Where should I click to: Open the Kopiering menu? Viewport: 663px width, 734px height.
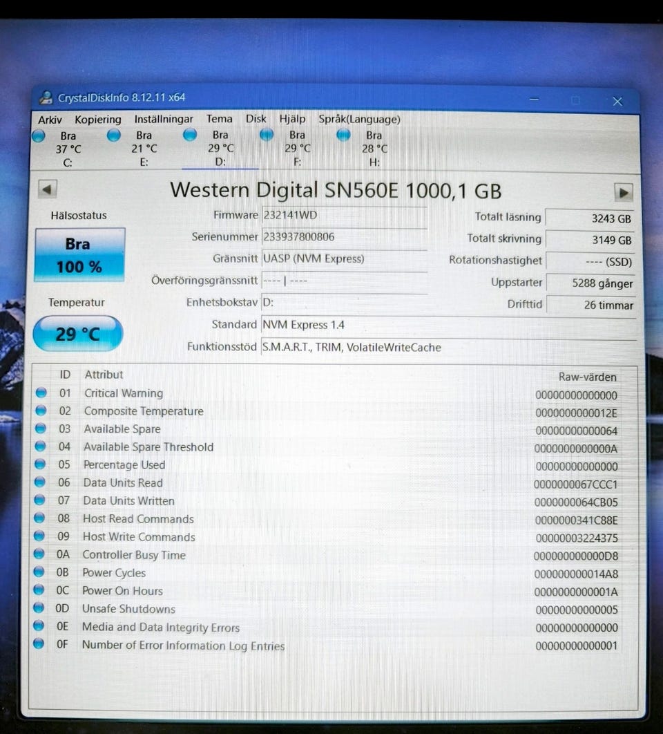[x=98, y=120]
